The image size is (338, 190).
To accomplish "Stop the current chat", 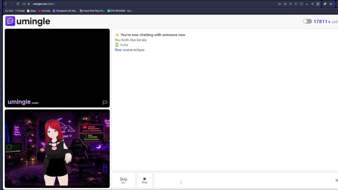I will [x=144, y=180].
